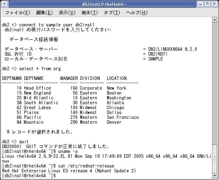Open the 表示(V) menu
The width and height of the screenshot is (219, 180).
coord(67,13)
